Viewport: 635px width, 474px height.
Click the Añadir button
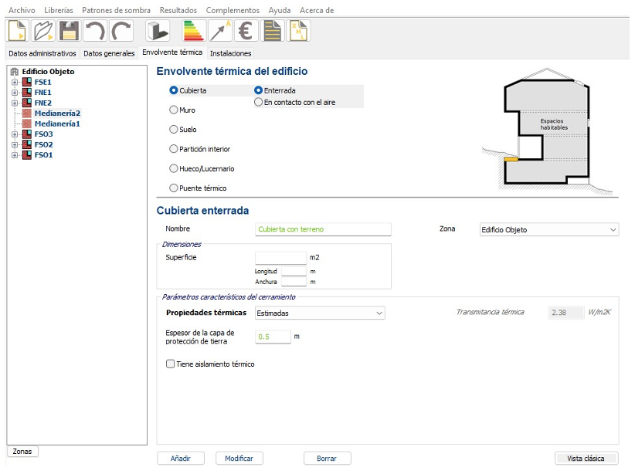coord(180,458)
